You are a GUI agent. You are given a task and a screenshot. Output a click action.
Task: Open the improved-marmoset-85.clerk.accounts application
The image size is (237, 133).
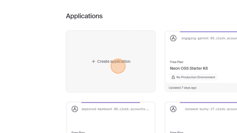tap(115, 109)
